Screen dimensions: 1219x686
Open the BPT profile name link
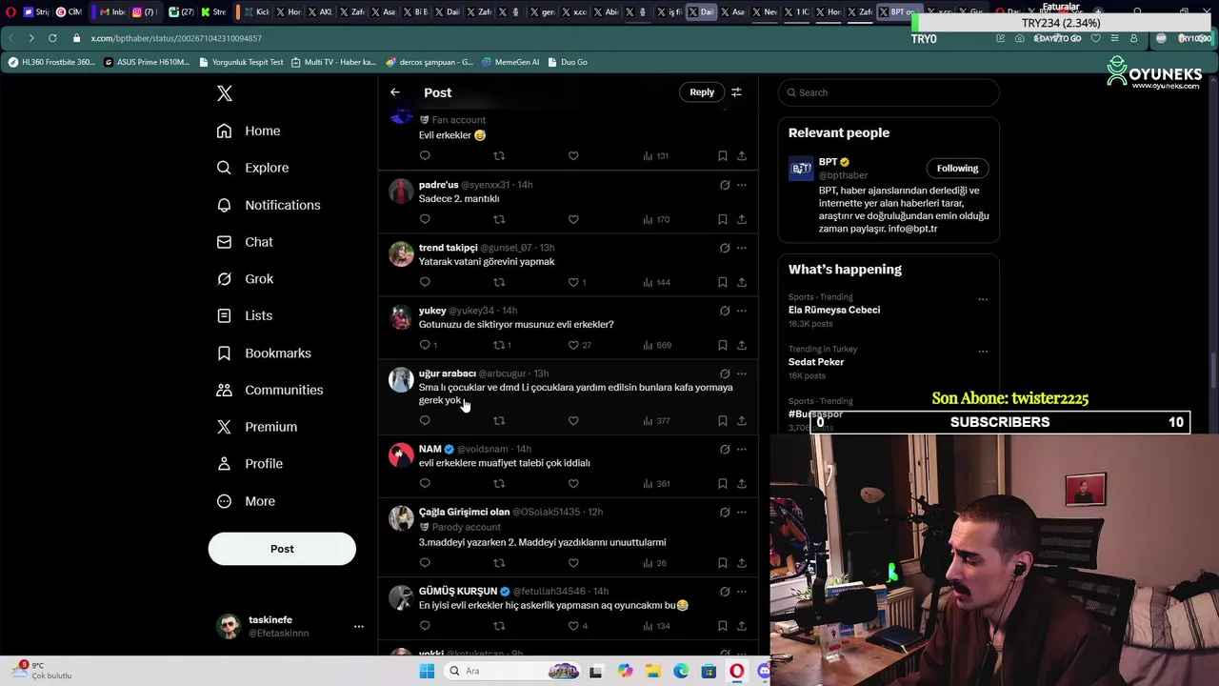(x=828, y=162)
